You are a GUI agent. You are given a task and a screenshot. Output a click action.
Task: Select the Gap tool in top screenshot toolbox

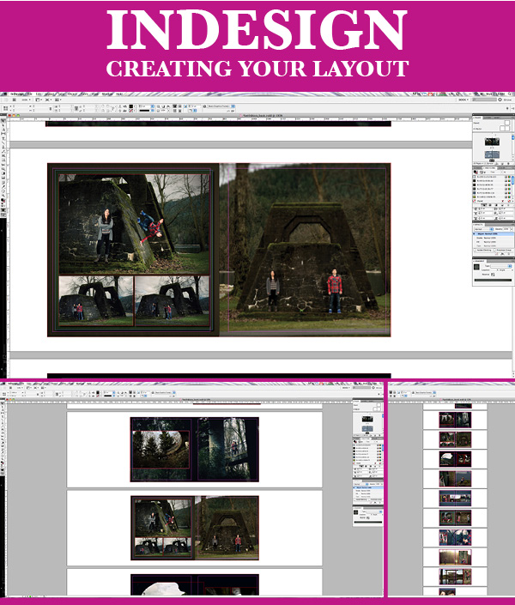pyautogui.click(x=3, y=134)
